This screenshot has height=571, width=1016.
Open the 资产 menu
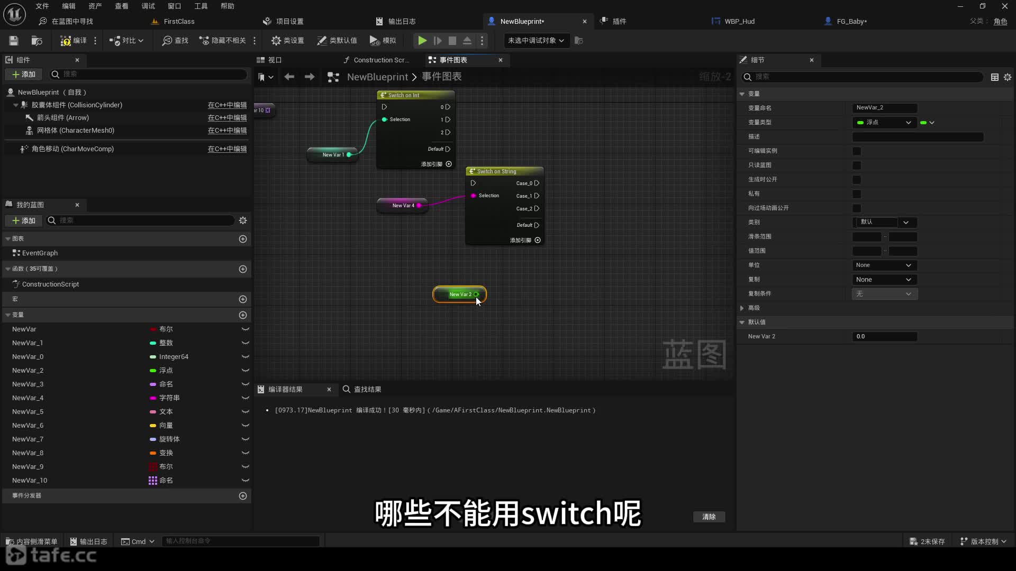coord(95,6)
